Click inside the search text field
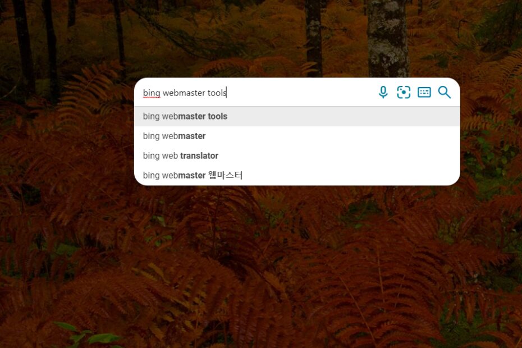The width and height of the screenshot is (522, 348). (257, 93)
